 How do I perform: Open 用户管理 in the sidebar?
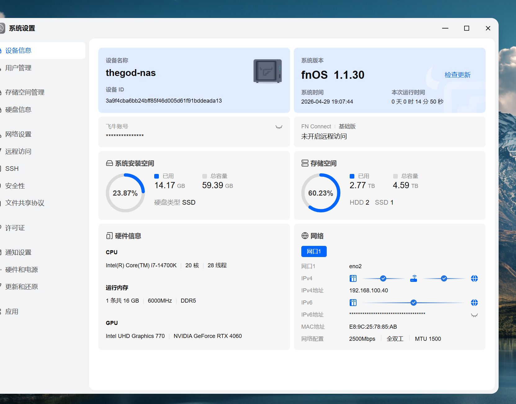pyautogui.click(x=18, y=68)
